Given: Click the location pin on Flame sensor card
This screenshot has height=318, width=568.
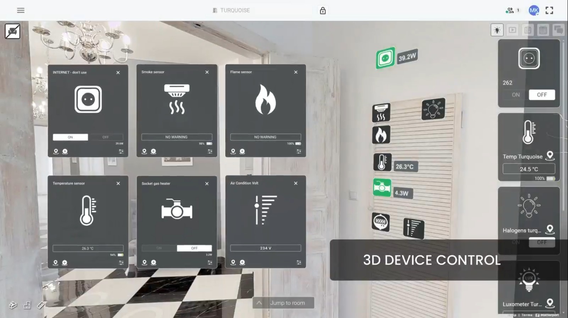Looking at the screenshot, I should click(x=233, y=151).
